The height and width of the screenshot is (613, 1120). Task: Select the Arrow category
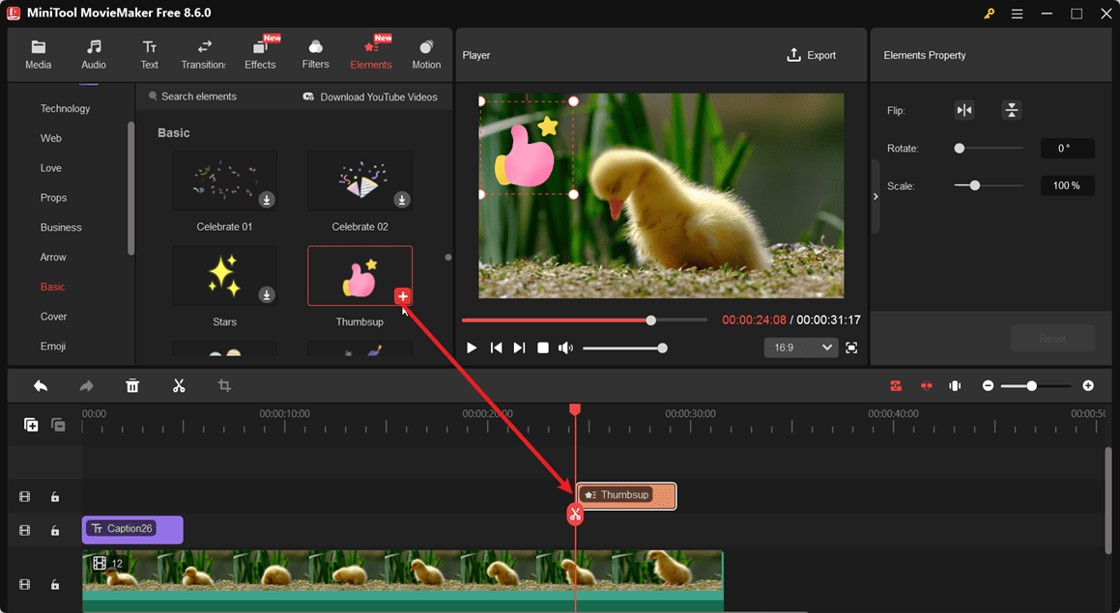(x=53, y=257)
